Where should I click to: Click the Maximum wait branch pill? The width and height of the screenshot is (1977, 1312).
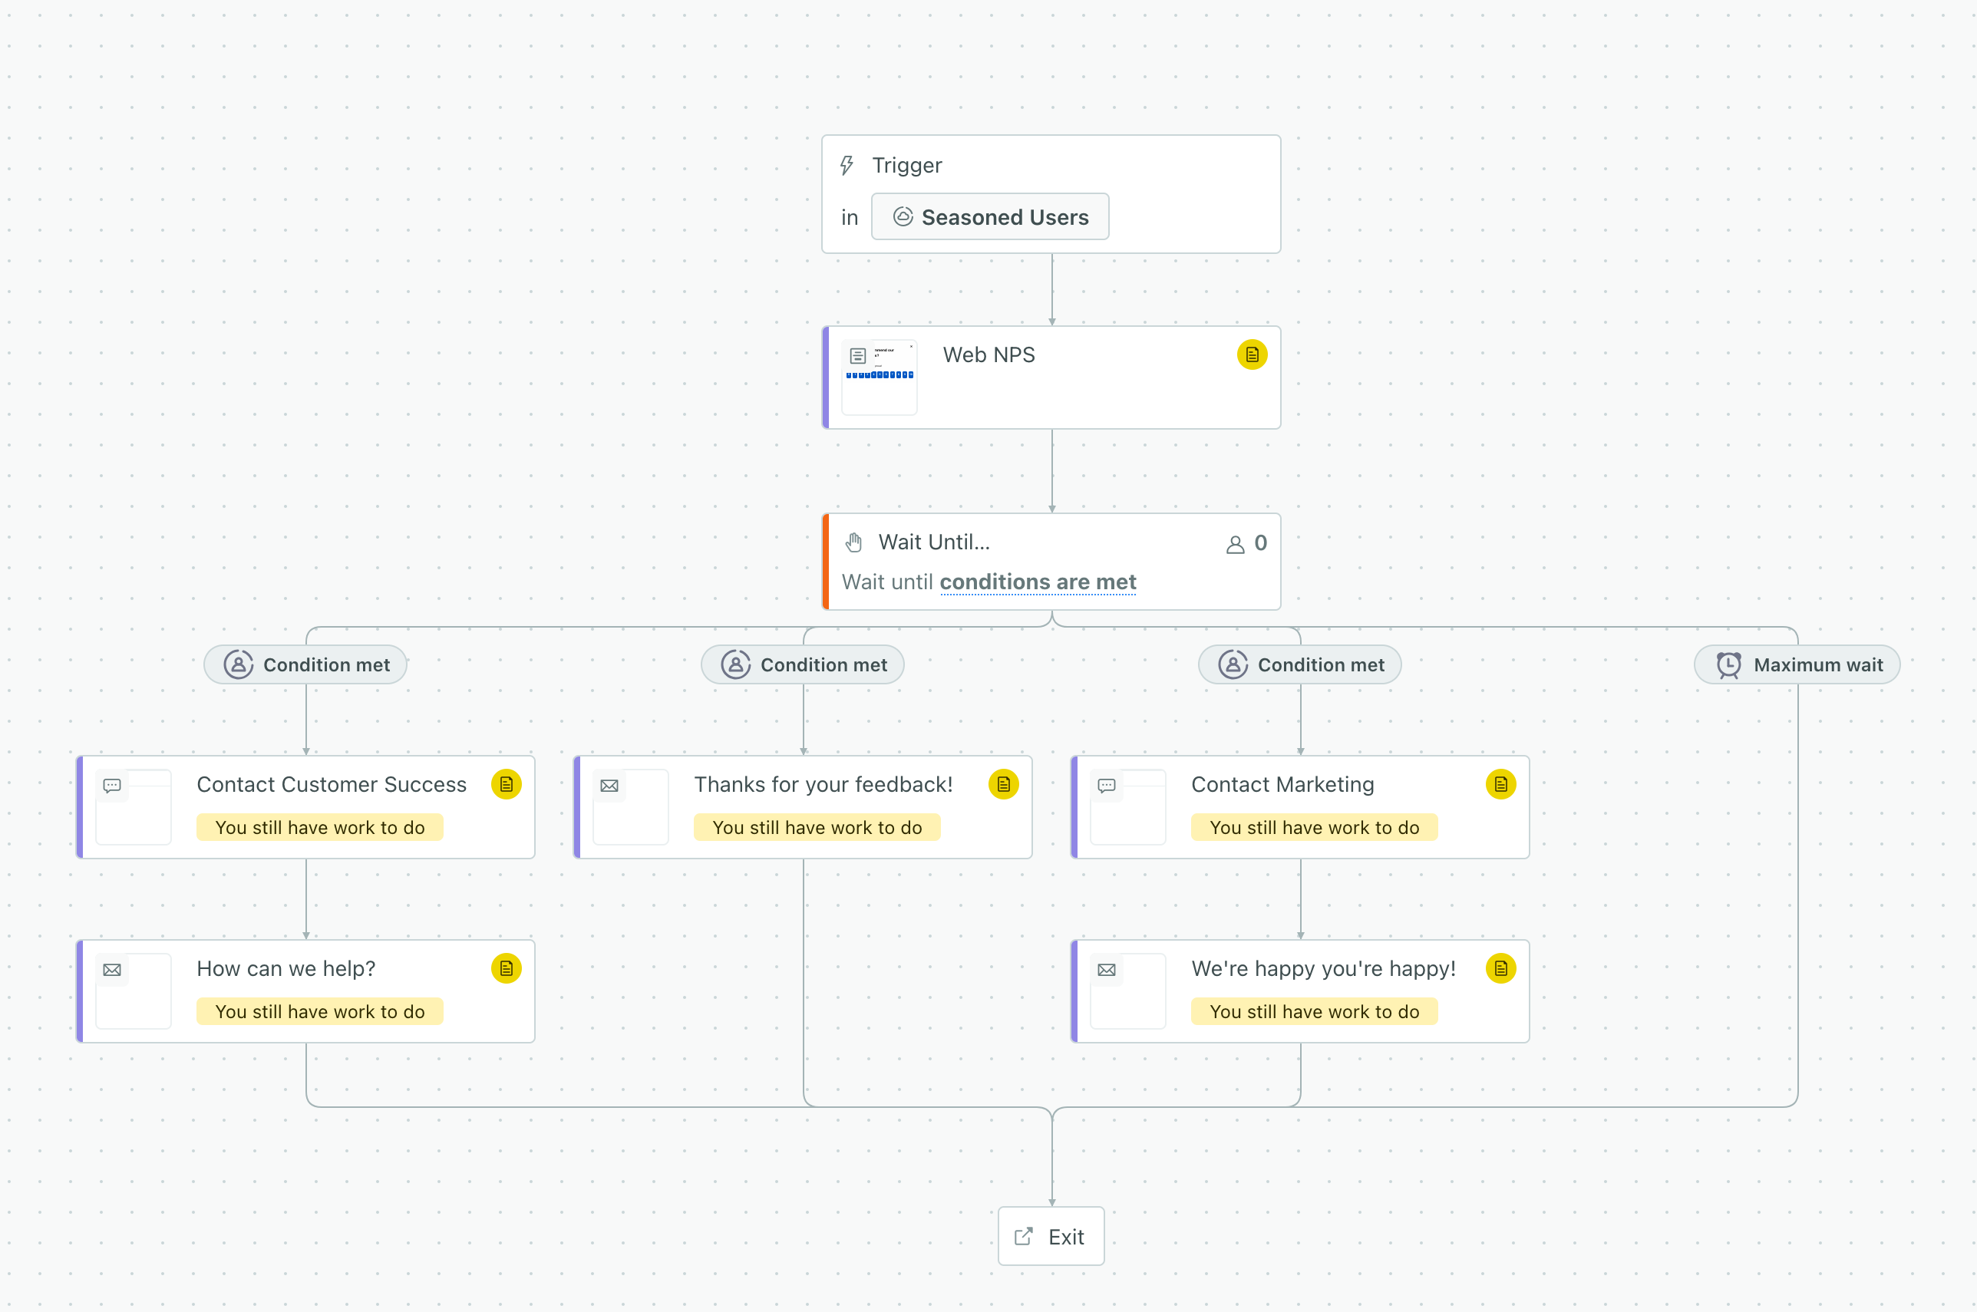point(1797,664)
